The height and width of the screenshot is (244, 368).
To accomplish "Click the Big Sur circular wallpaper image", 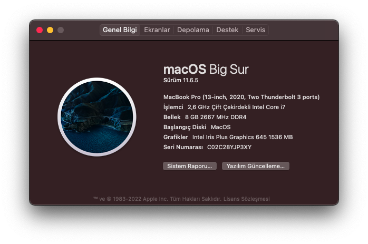I will 97,117.
